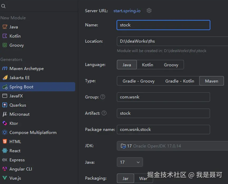Select Maven Archetype generator
The width and height of the screenshot is (228, 184).
pos(37,68)
